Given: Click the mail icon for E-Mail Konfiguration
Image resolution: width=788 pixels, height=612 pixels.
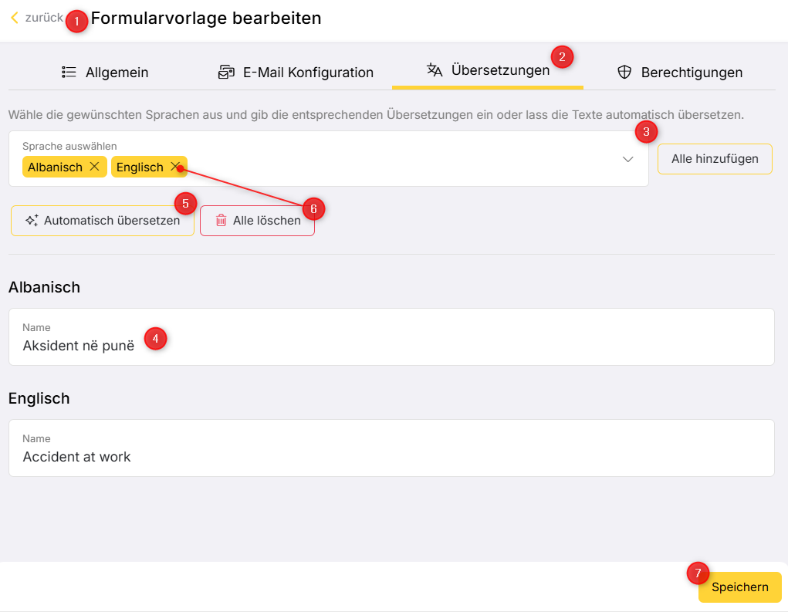Looking at the screenshot, I should coord(226,73).
